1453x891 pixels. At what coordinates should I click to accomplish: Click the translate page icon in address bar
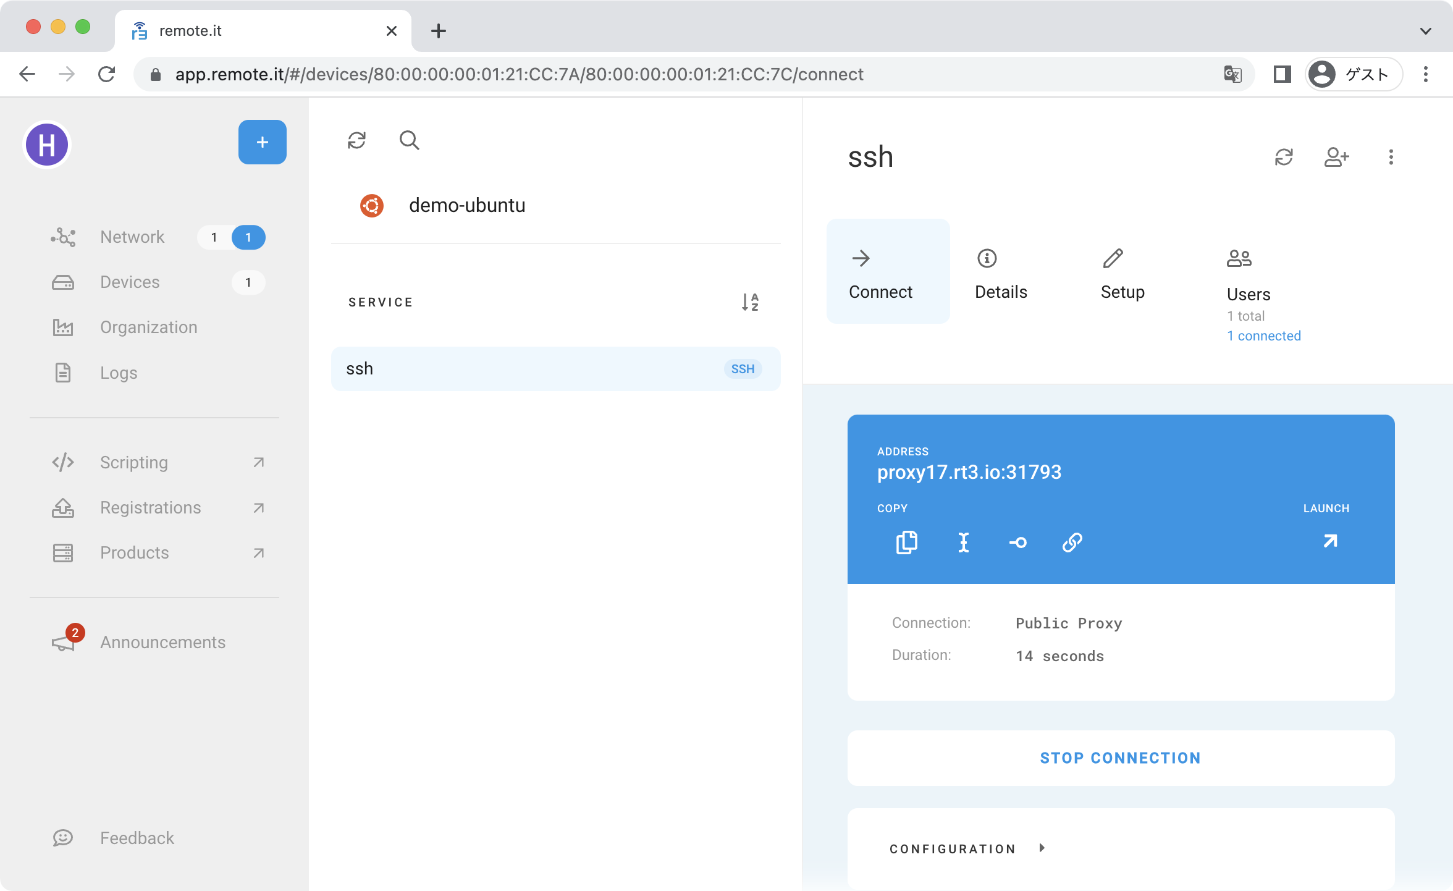pos(1232,74)
